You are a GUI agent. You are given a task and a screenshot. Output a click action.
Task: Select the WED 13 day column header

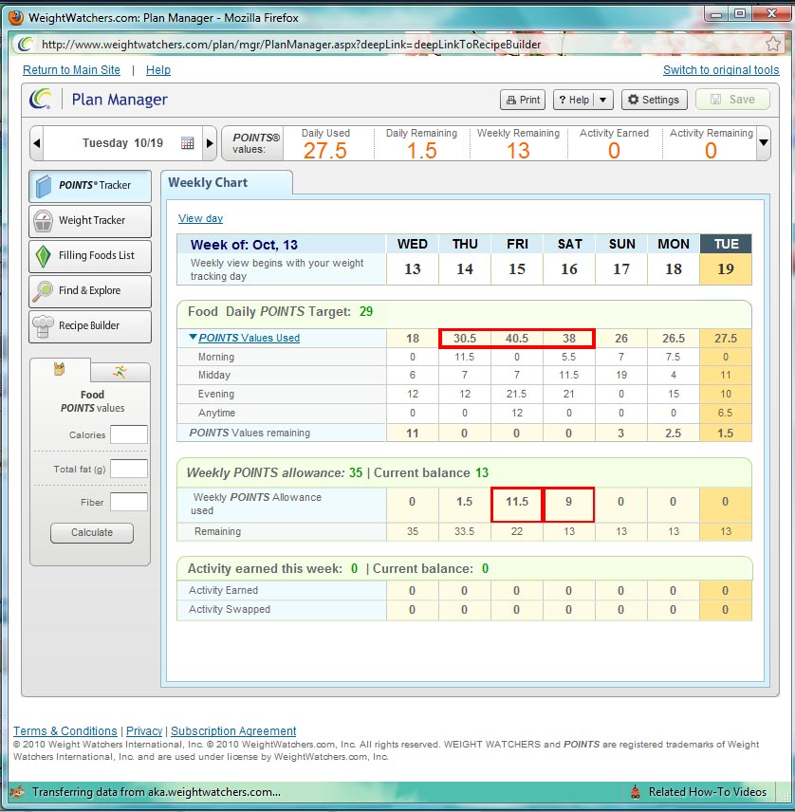pos(413,259)
